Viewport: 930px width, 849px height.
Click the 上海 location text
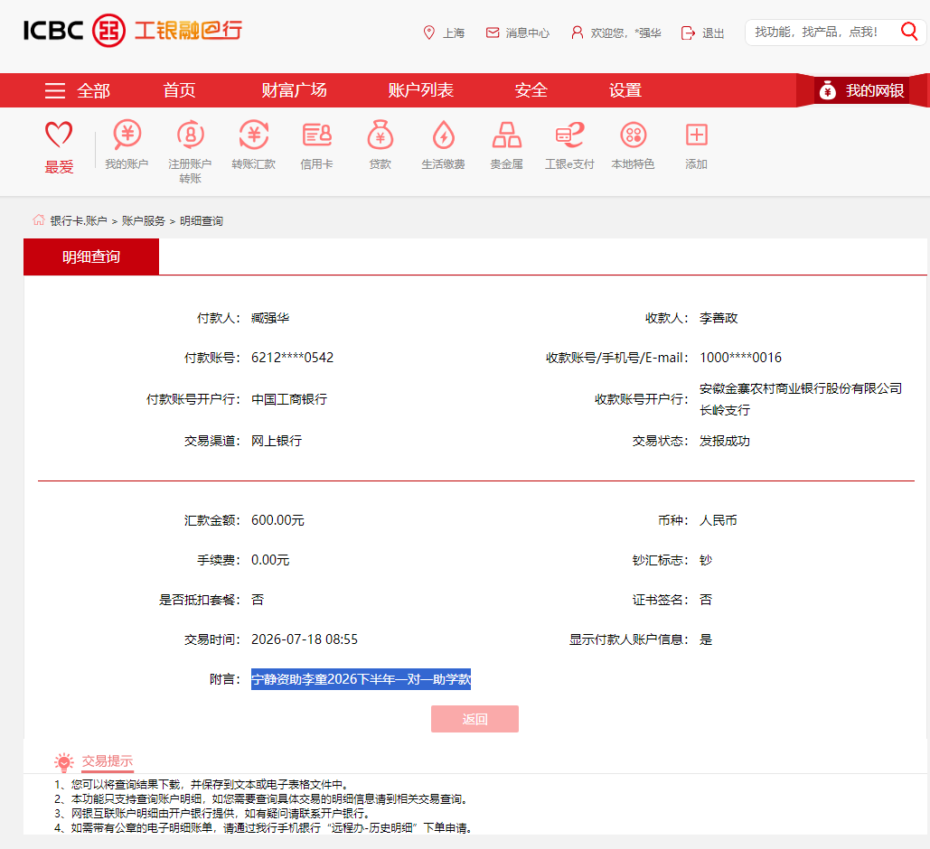pyautogui.click(x=454, y=33)
